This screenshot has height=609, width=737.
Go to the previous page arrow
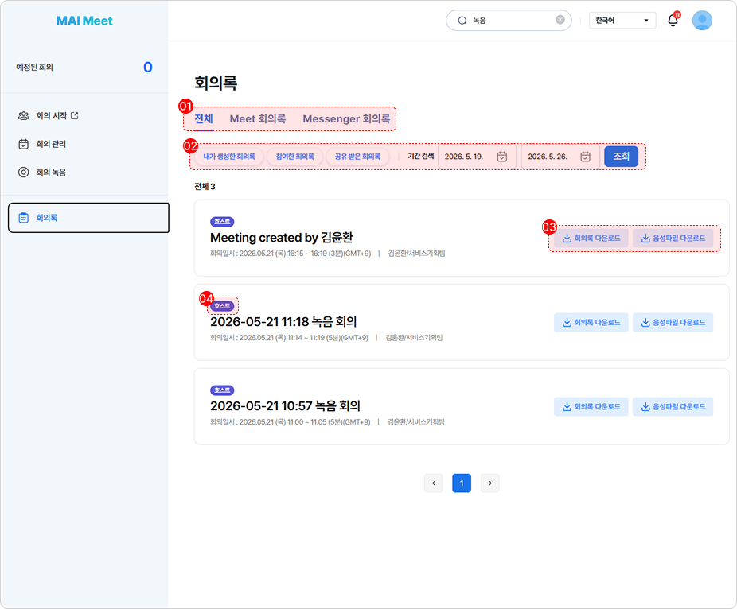(x=433, y=483)
